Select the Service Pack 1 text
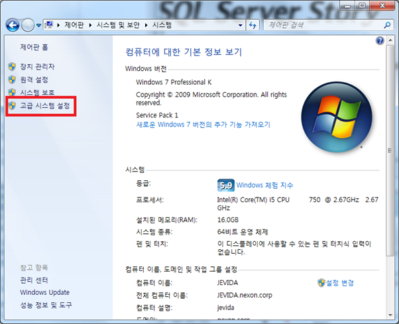The height and width of the screenshot is (324, 399). coord(157,115)
